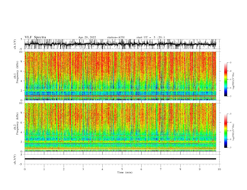Click the upper colorbar "log(PSD)(V²/Hz)" label
This screenshot has height=190, width=247.
[234, 81]
